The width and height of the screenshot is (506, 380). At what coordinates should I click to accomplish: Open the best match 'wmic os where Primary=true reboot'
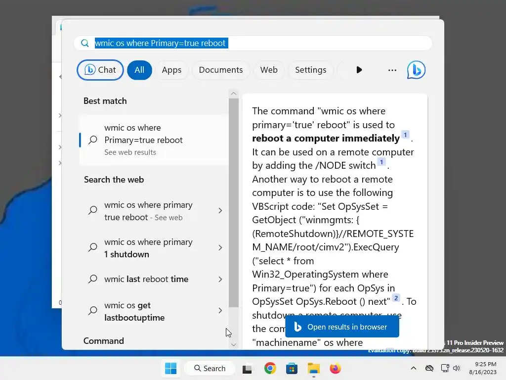[154, 140]
